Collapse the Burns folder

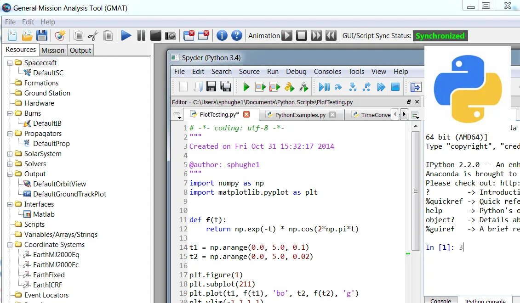(10, 113)
